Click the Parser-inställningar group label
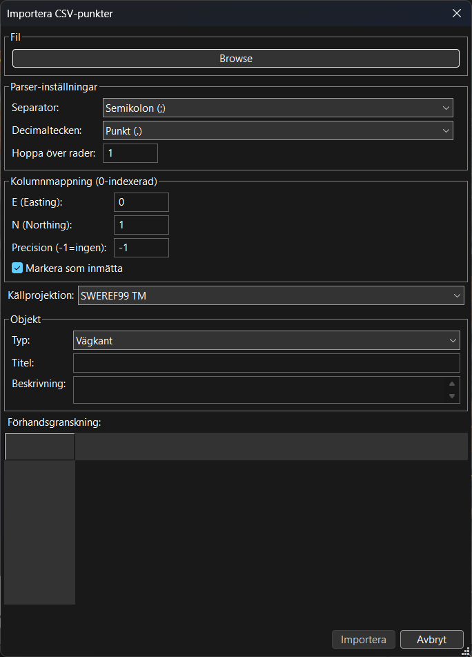Image resolution: width=472 pixels, height=657 pixels. (x=54, y=87)
